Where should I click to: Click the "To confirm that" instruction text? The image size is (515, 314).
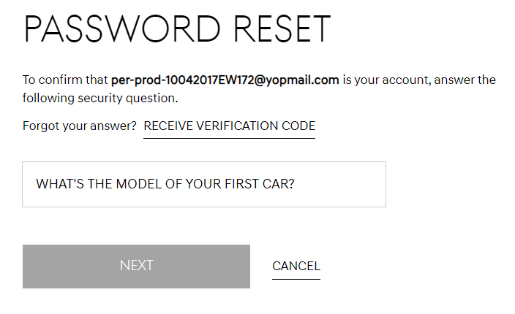click(65, 80)
